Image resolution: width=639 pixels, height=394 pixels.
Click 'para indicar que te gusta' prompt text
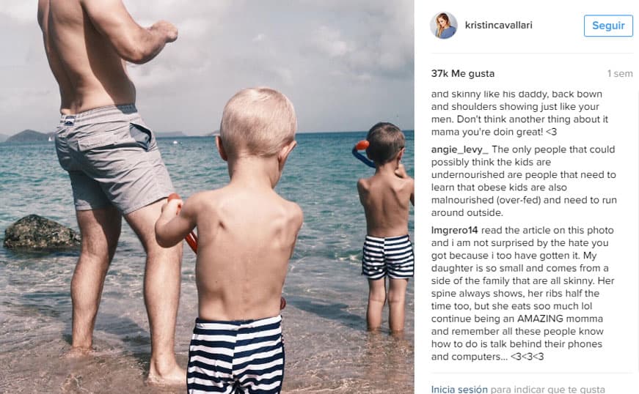point(547,389)
